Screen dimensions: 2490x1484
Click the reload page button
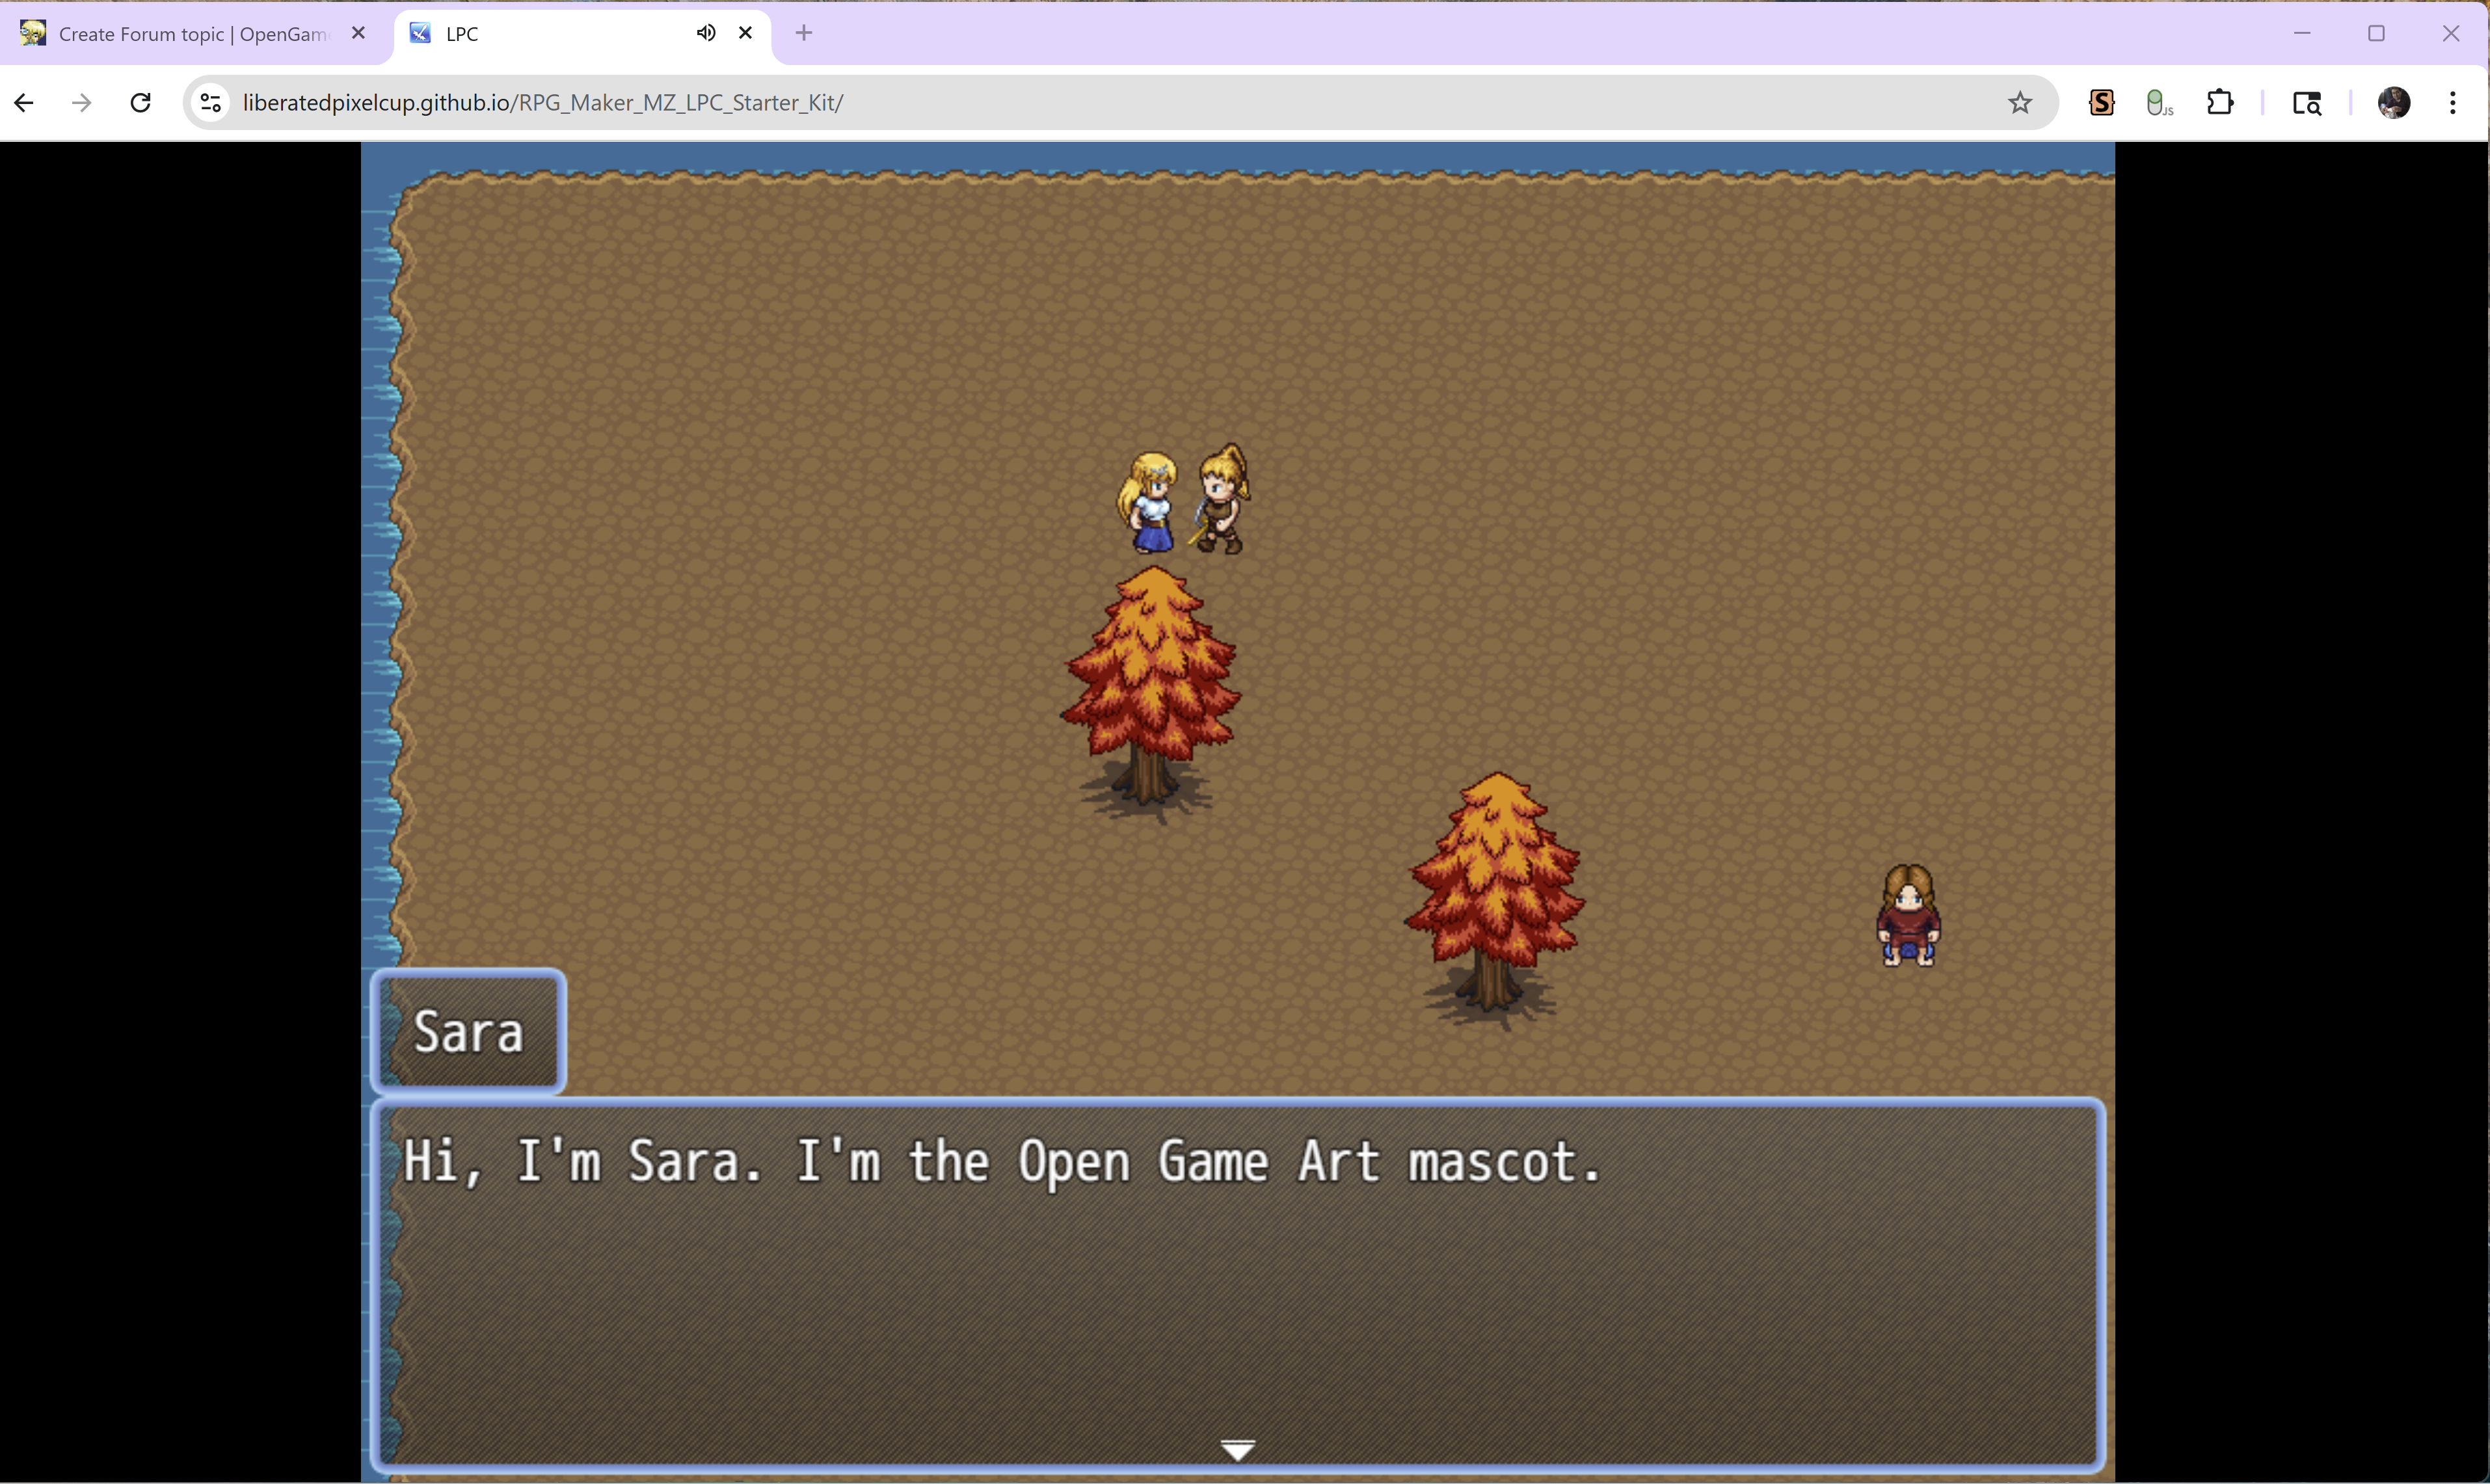click(141, 103)
